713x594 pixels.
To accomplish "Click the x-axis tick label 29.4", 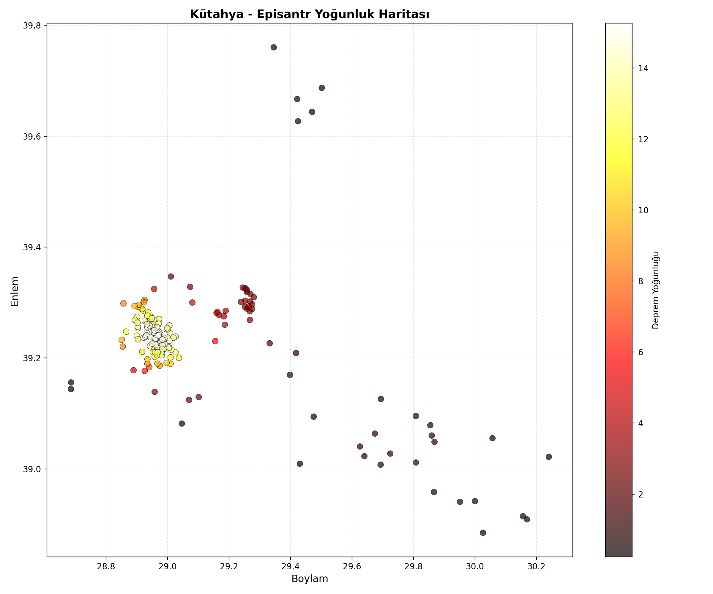I will tap(290, 566).
